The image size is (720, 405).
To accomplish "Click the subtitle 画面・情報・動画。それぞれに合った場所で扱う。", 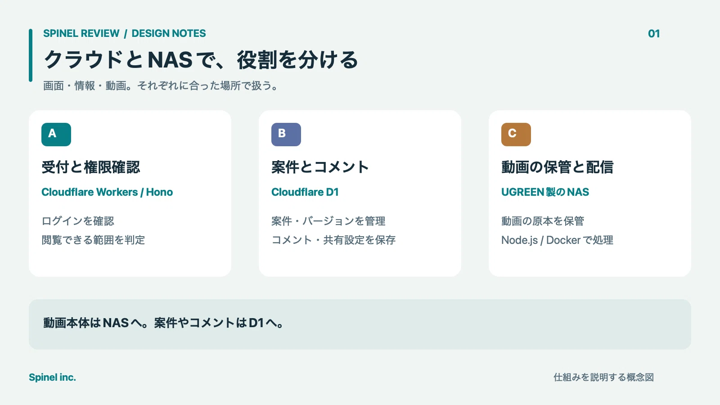I will coord(162,85).
